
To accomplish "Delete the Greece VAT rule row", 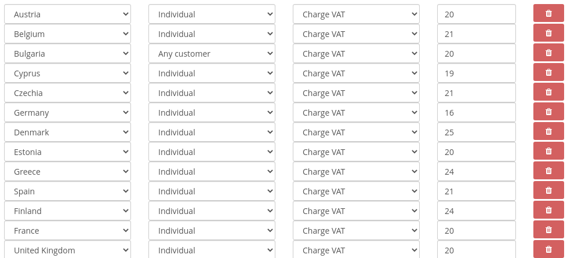I will point(548,171).
